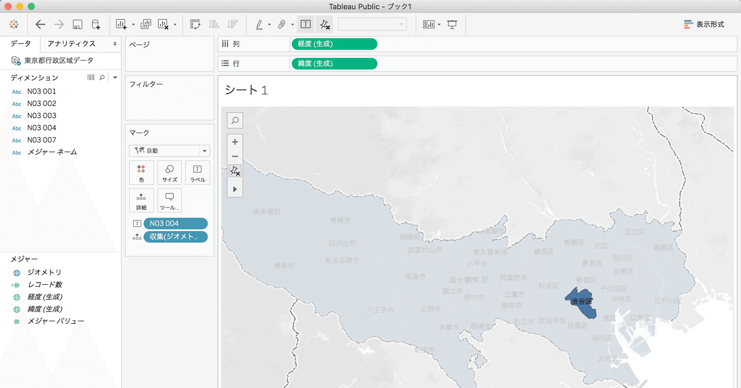Select the データ tab
741x388 pixels.
21,43
